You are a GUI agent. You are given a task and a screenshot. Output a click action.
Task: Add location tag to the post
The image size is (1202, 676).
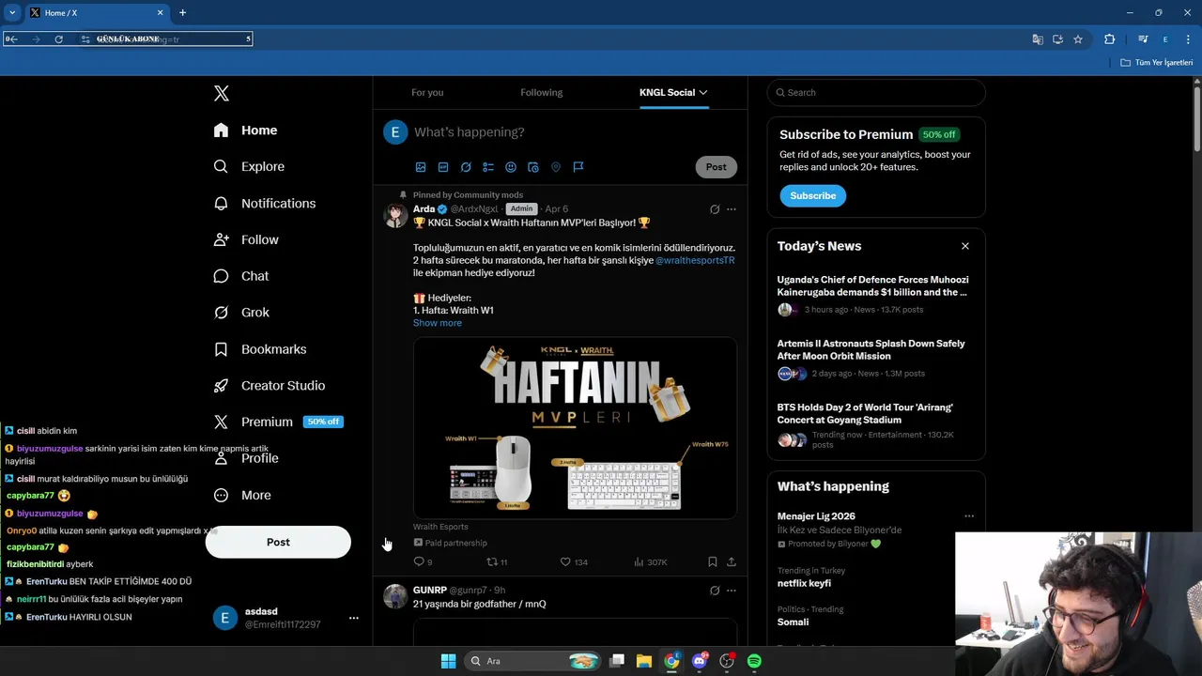click(556, 167)
